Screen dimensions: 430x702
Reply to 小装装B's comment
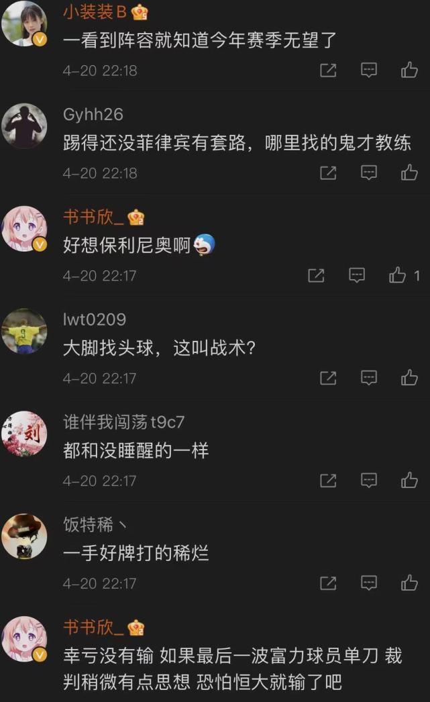tap(369, 70)
